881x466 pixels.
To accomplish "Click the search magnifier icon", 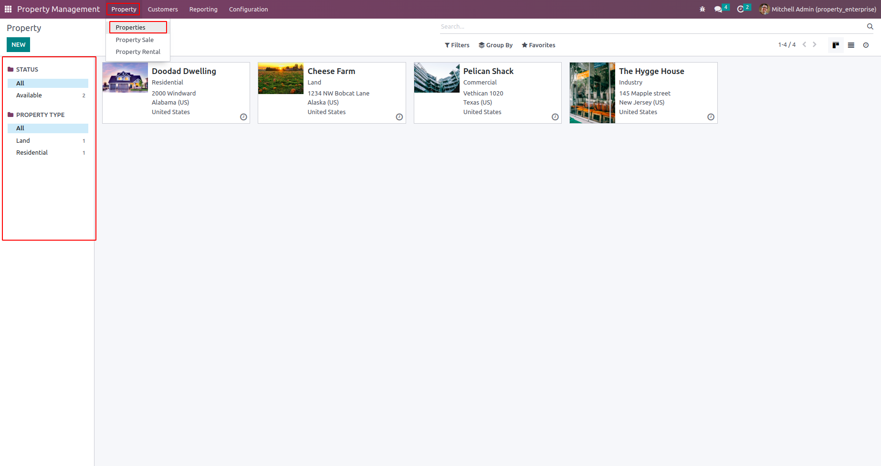I will [870, 27].
